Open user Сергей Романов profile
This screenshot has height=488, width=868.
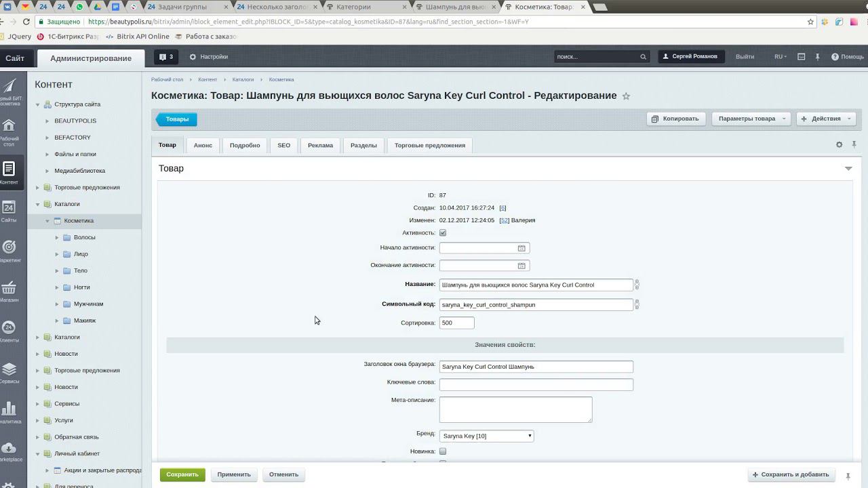coord(691,57)
